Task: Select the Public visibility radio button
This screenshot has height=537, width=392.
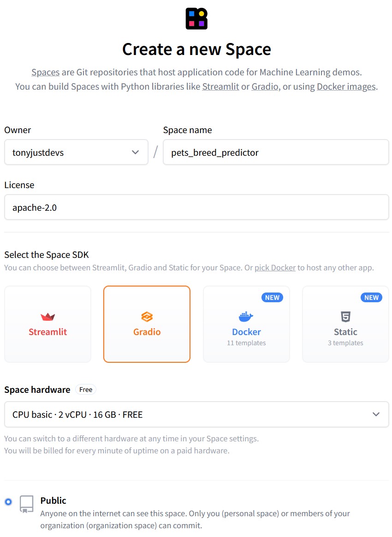Action: click(x=8, y=502)
